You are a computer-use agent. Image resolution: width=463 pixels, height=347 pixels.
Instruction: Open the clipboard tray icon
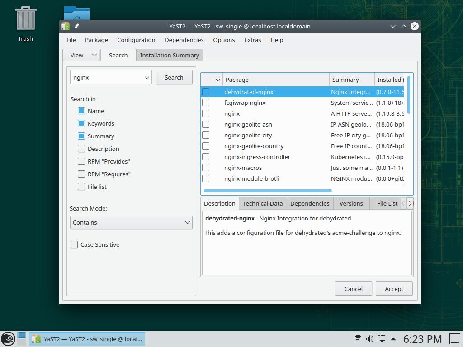pyautogui.click(x=358, y=339)
